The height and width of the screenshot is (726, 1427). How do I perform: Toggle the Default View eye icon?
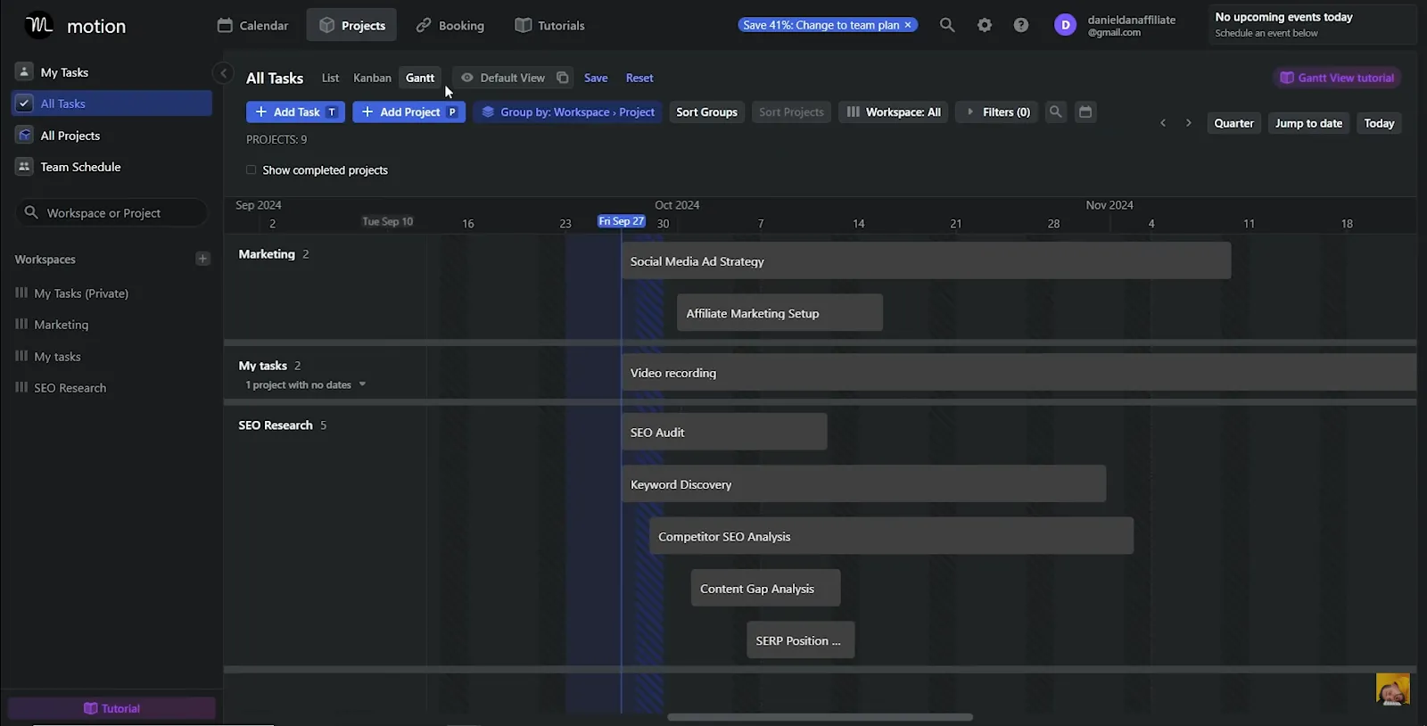tap(467, 78)
